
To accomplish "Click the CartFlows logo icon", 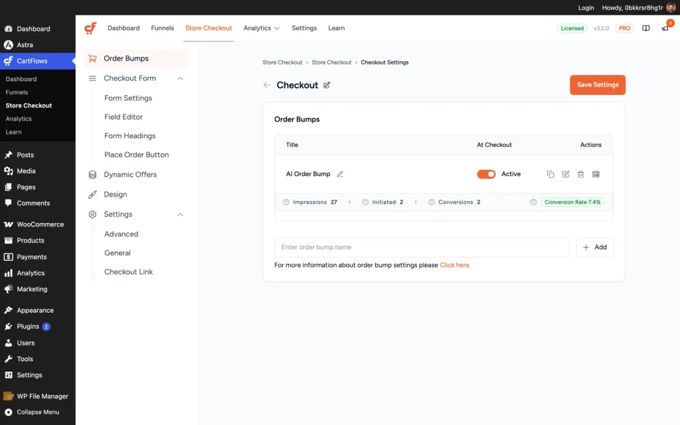I will (x=90, y=28).
